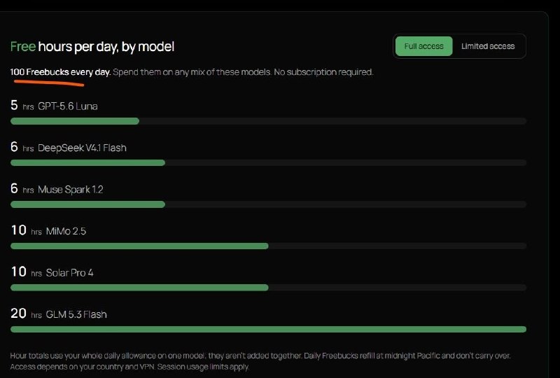This screenshot has width=560, height=378.
Task: Click the Free hours per day heading
Action: tap(92, 47)
